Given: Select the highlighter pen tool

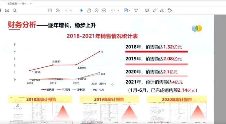Looking at the screenshot, I should pyautogui.click(x=154, y=10).
